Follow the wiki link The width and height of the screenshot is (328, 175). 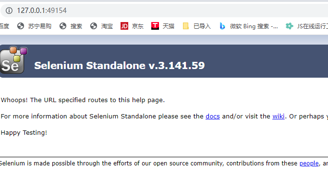(279, 117)
